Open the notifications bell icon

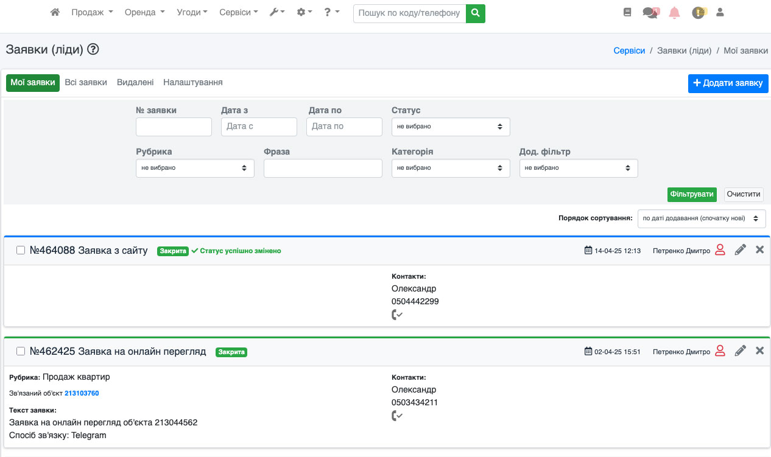pos(674,13)
